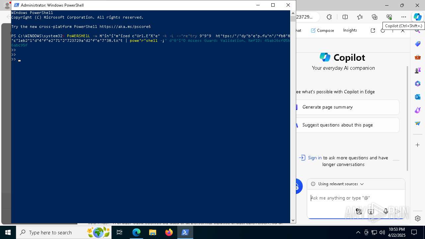This screenshot has width=425, height=239.
Task: Open Task View on the taskbar
Action: tap(120, 232)
